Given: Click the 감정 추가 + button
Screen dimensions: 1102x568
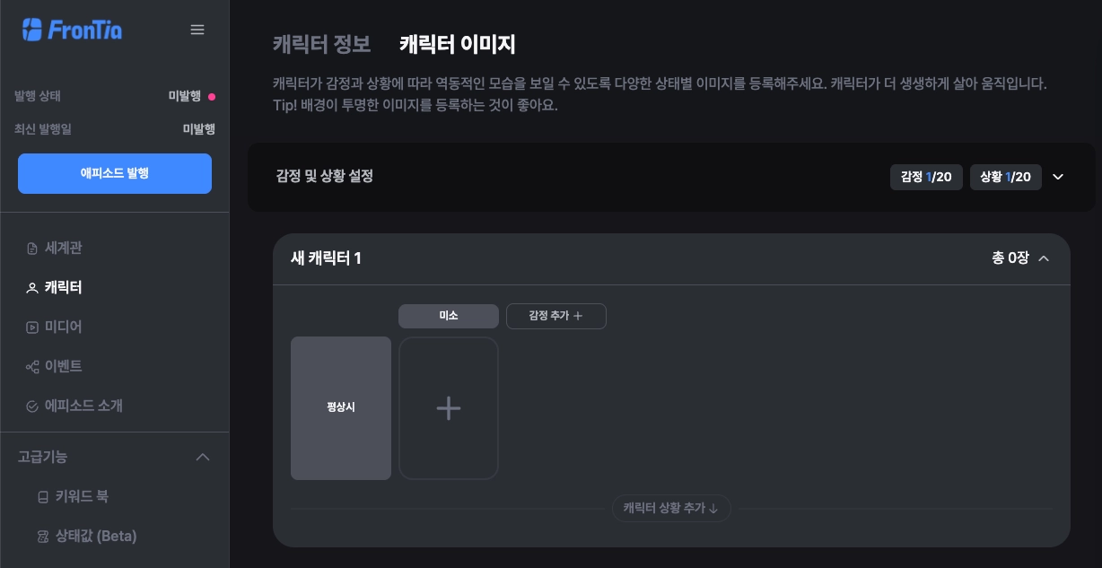Looking at the screenshot, I should [x=556, y=316].
